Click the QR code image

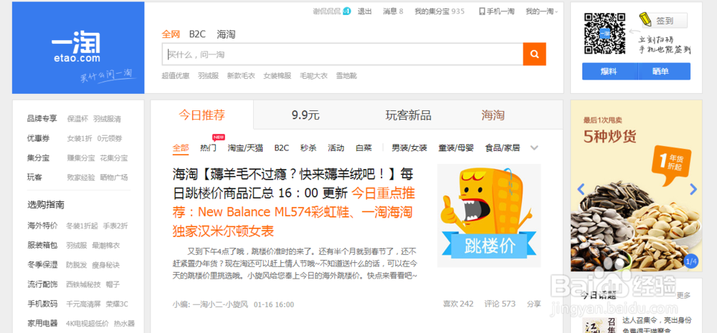click(x=605, y=34)
